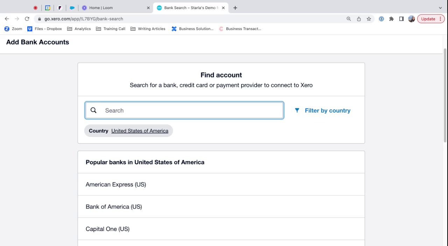Open the side panel icon
448x246 pixels.
(x=401, y=19)
